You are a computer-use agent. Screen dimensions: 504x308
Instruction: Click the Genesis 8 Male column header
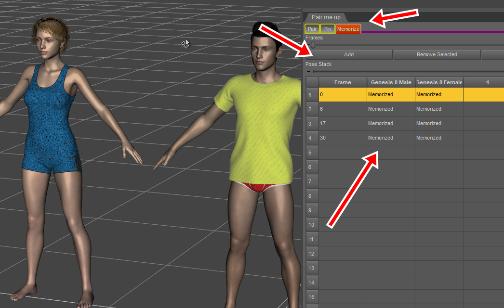click(391, 82)
